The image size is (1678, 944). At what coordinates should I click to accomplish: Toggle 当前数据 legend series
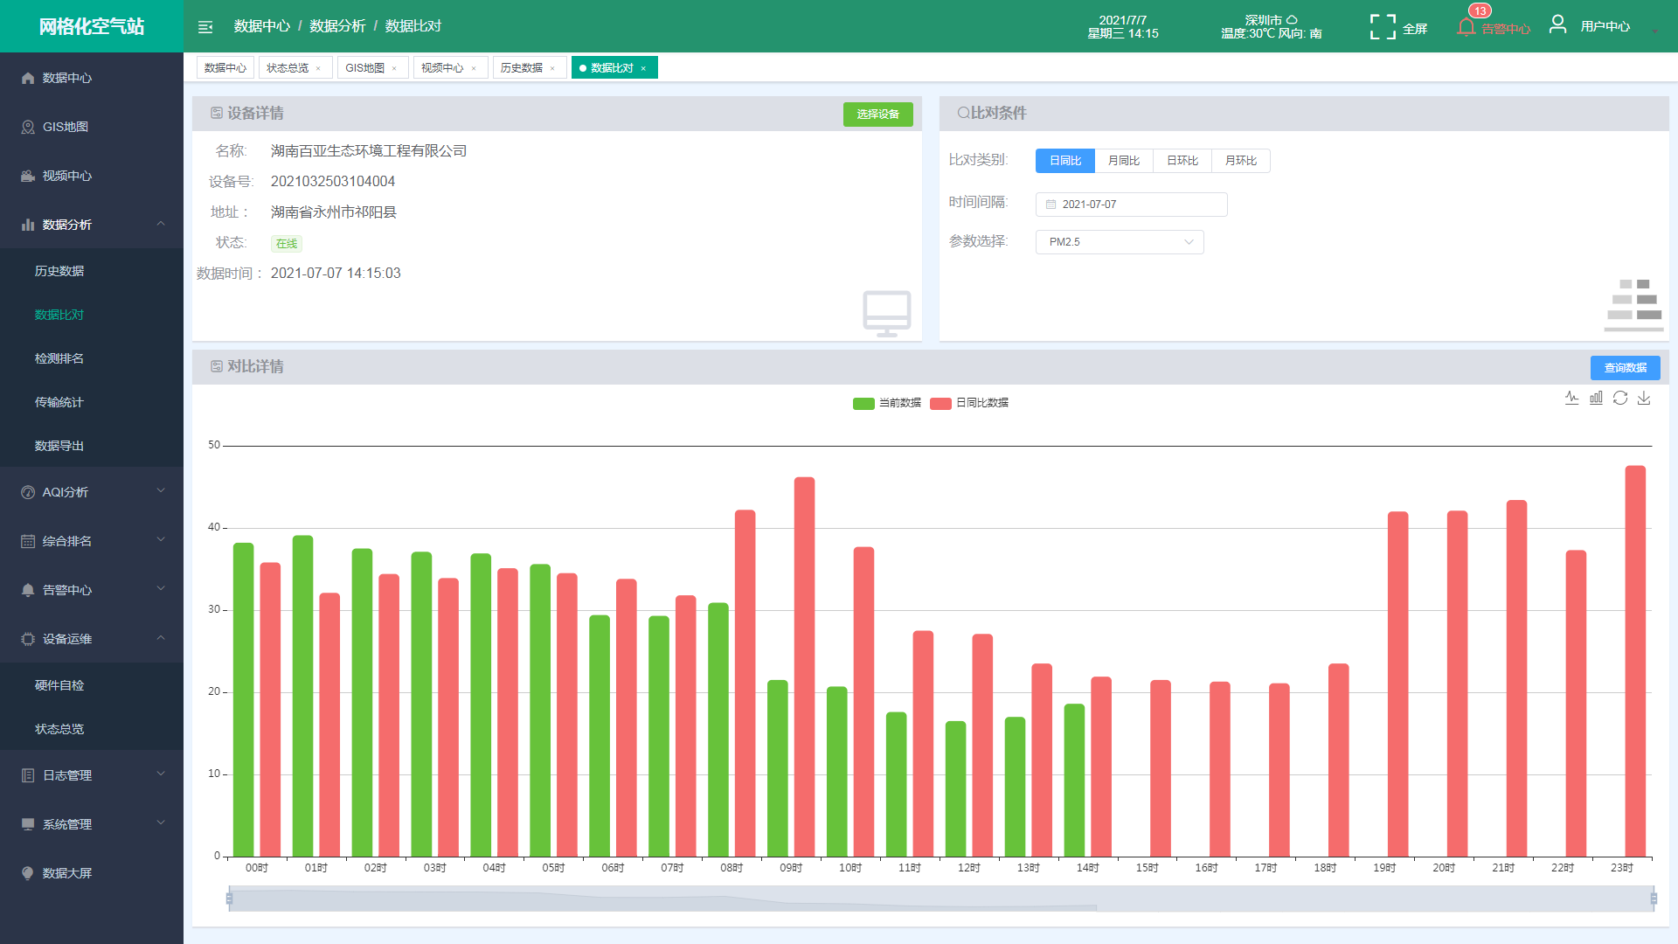[887, 403]
